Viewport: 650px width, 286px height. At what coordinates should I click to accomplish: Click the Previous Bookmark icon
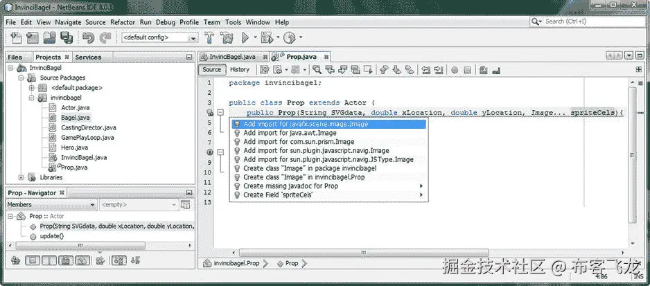[x=384, y=70]
